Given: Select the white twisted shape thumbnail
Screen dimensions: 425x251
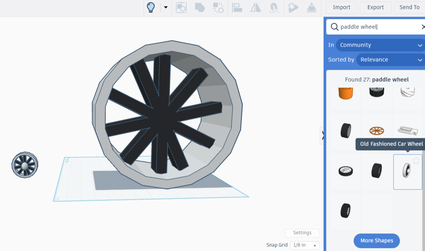Looking at the screenshot, I should click(408, 92).
